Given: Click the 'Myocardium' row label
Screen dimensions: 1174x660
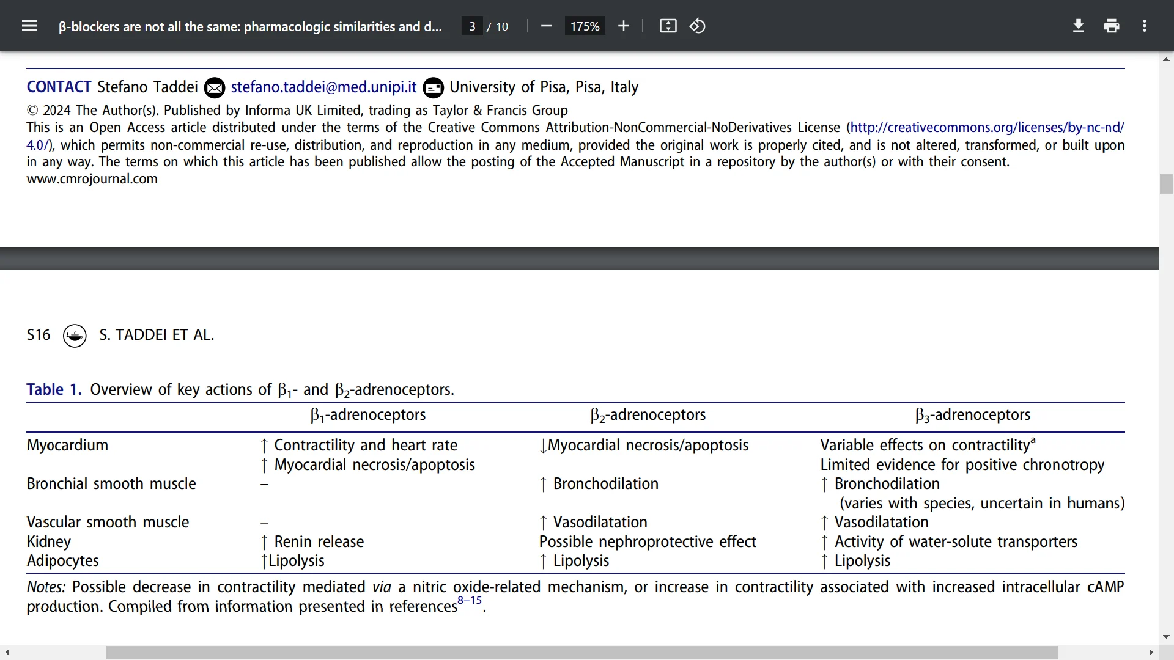Looking at the screenshot, I should coord(67,445).
